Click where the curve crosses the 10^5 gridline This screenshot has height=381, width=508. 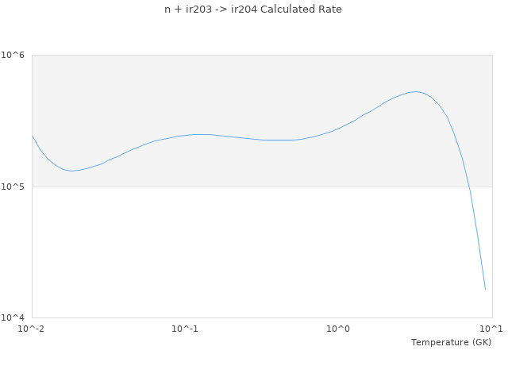pyautogui.click(x=468, y=187)
